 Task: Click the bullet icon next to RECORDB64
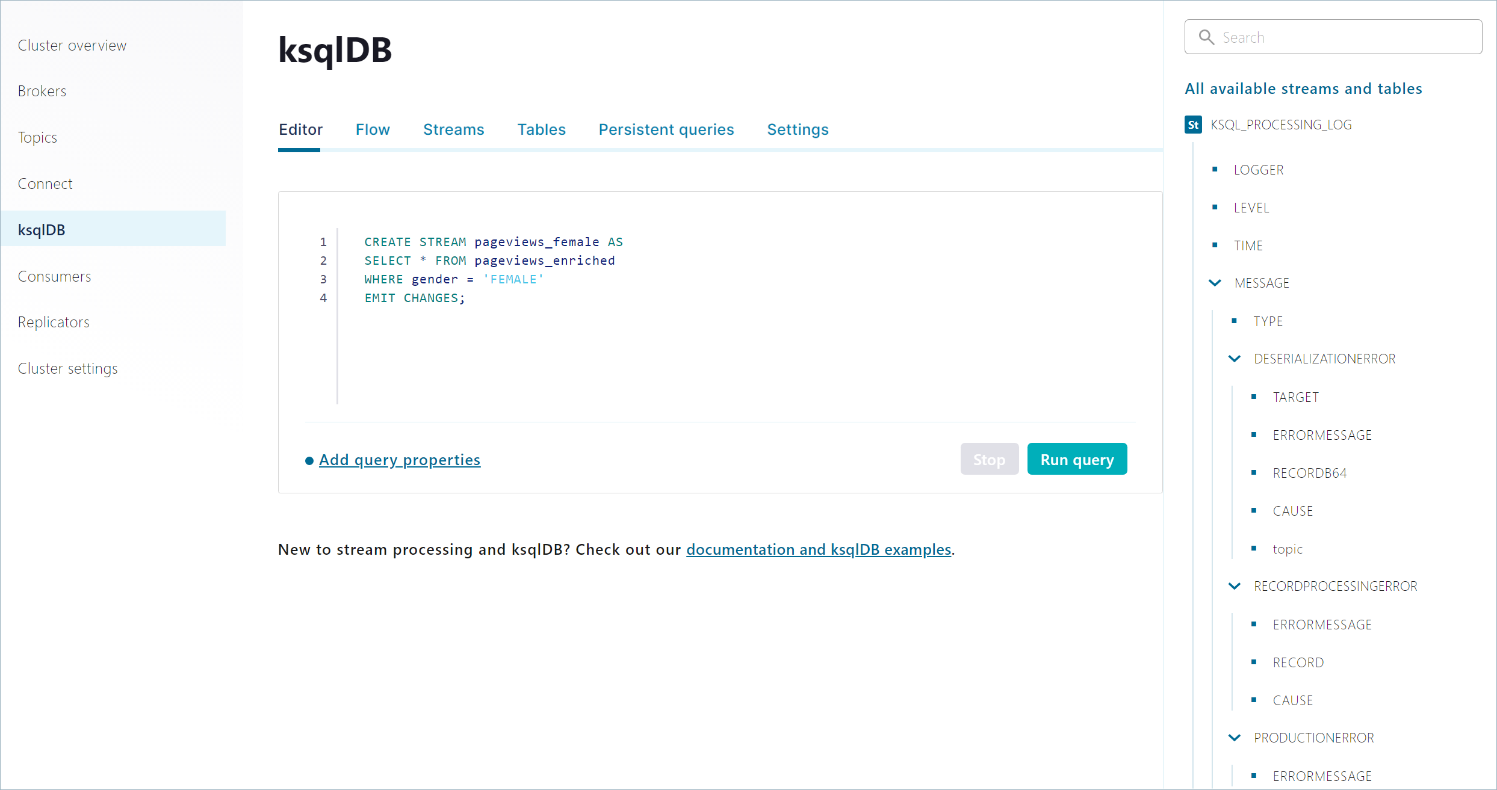tap(1254, 473)
